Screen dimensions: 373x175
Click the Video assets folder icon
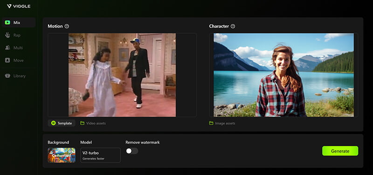(x=83, y=123)
